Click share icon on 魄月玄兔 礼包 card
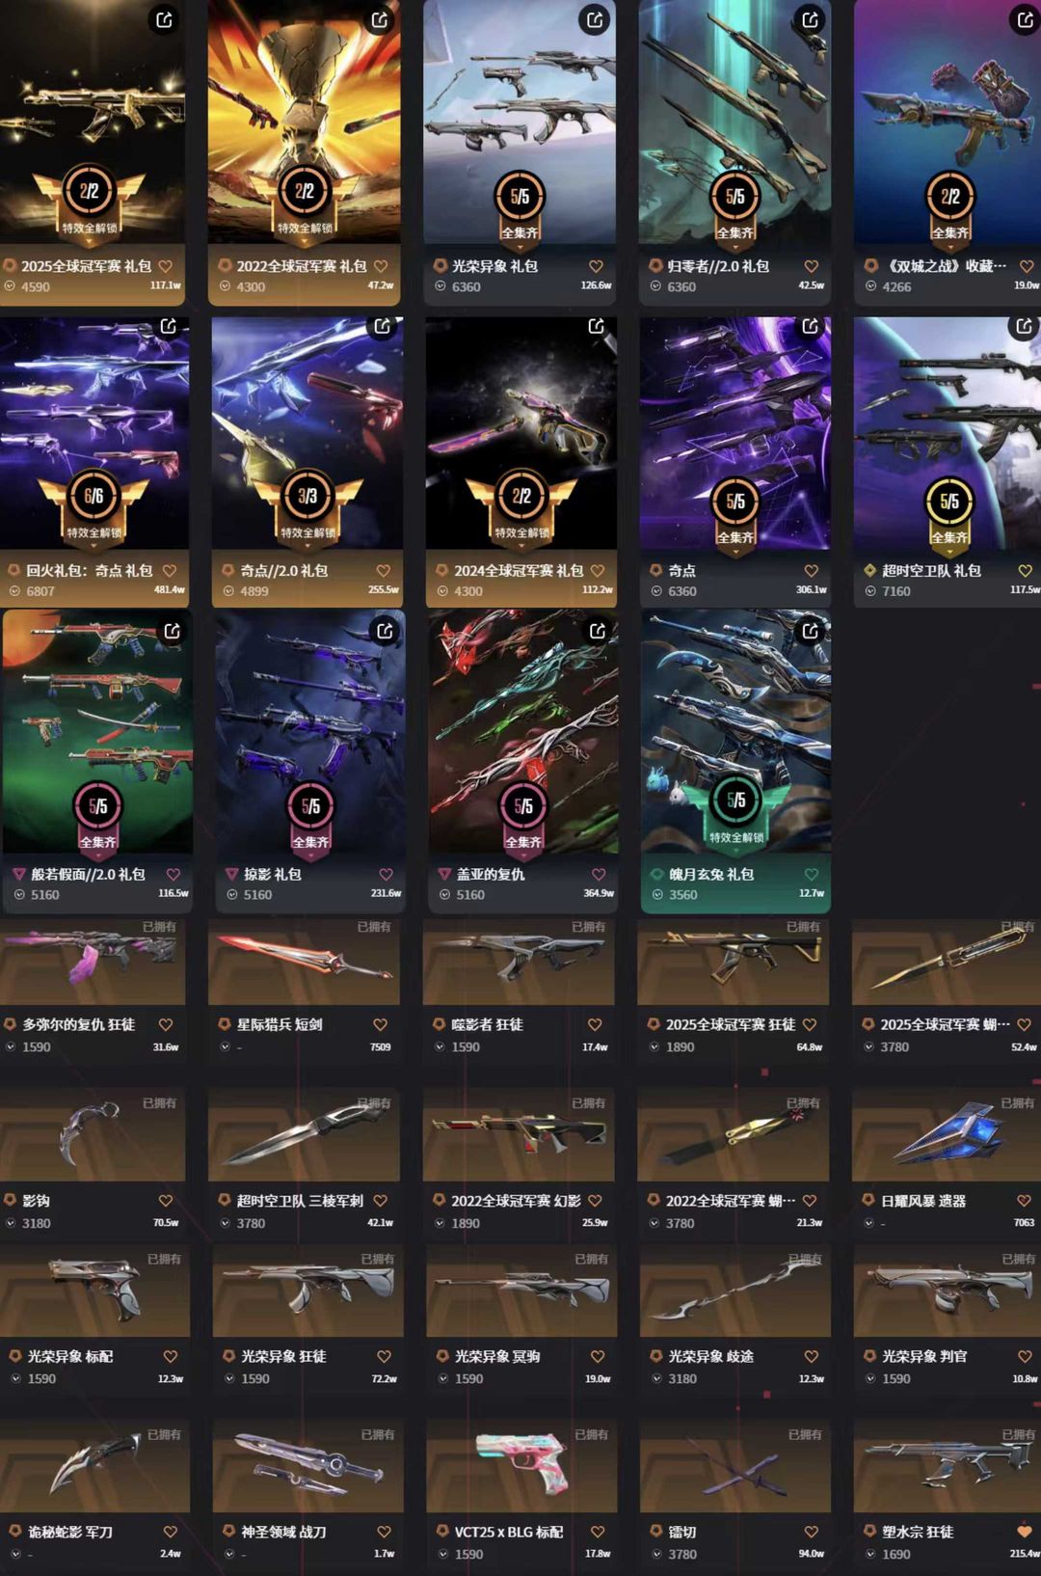Image resolution: width=1041 pixels, height=1576 pixels. coord(811,631)
